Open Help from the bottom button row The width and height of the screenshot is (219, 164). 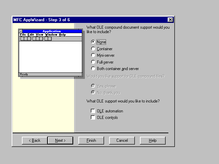153,140
